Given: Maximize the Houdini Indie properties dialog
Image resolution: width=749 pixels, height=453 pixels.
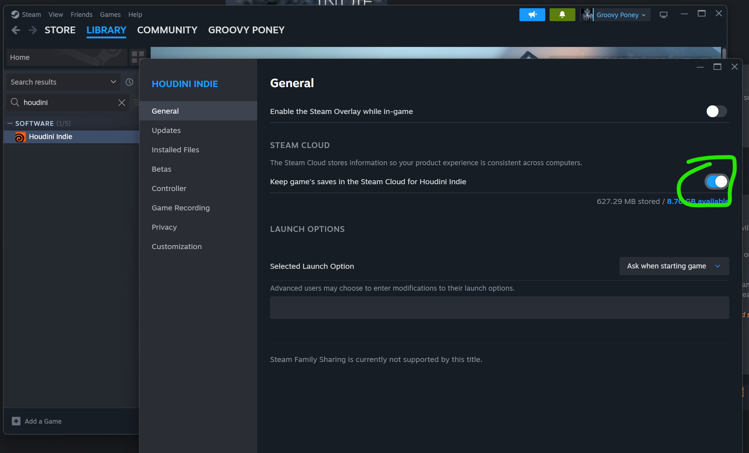Looking at the screenshot, I should (x=717, y=67).
